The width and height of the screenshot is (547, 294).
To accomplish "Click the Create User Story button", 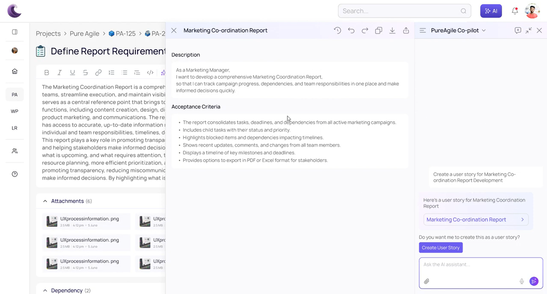I will [440, 247].
